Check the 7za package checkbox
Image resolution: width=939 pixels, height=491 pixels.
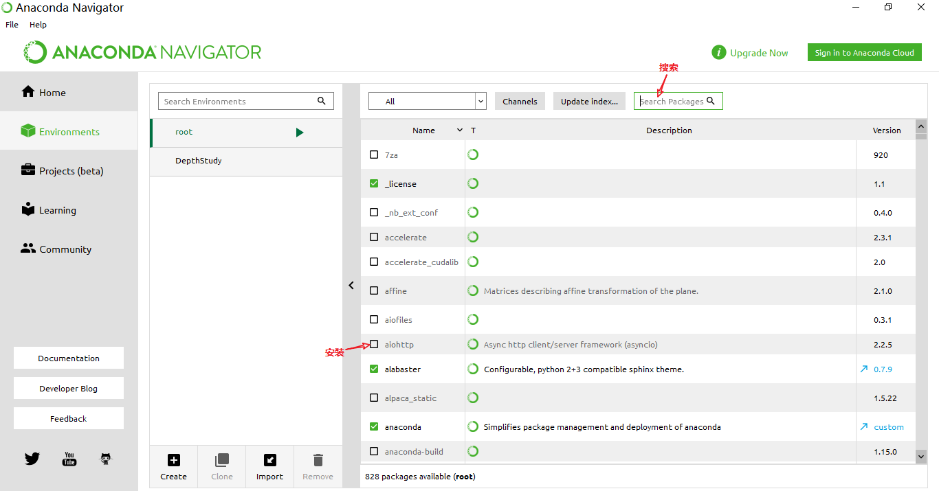point(374,155)
